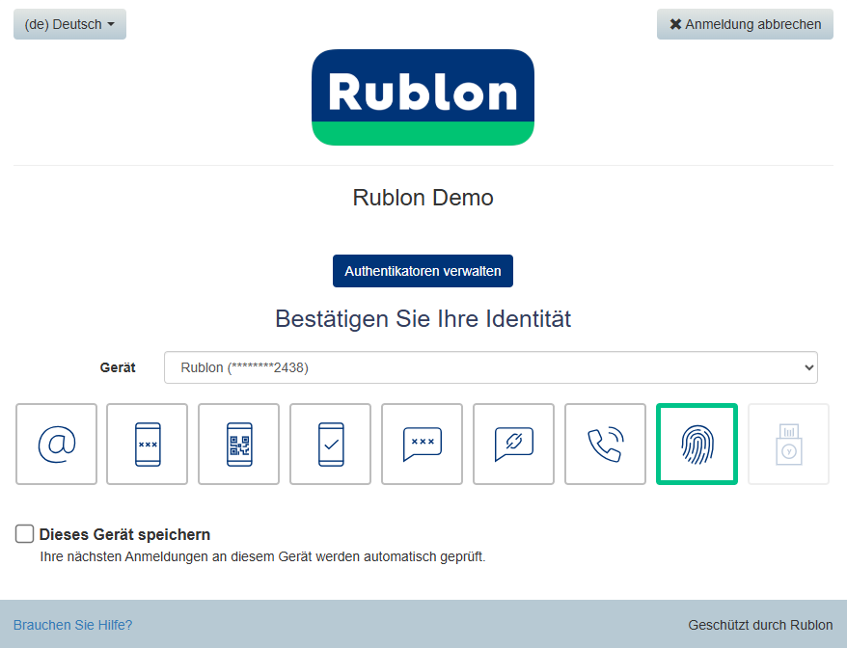Screen dimensions: 847x648
Task: Open the Brauchen Sie Hilfe? link
Action: click(72, 625)
